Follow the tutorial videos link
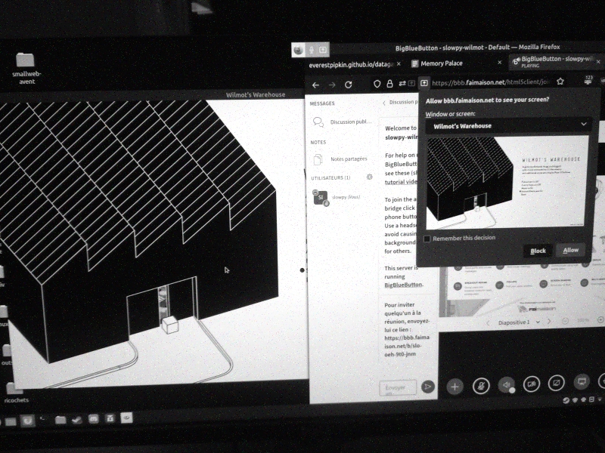This screenshot has width=605, height=453. pos(401,182)
